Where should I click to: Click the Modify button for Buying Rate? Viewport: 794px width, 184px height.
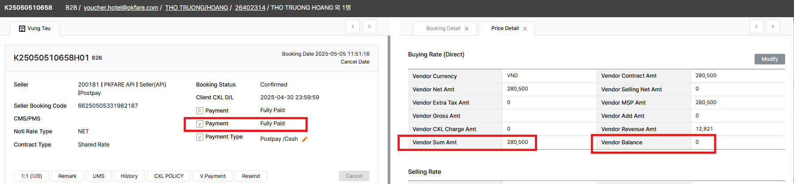coord(770,59)
